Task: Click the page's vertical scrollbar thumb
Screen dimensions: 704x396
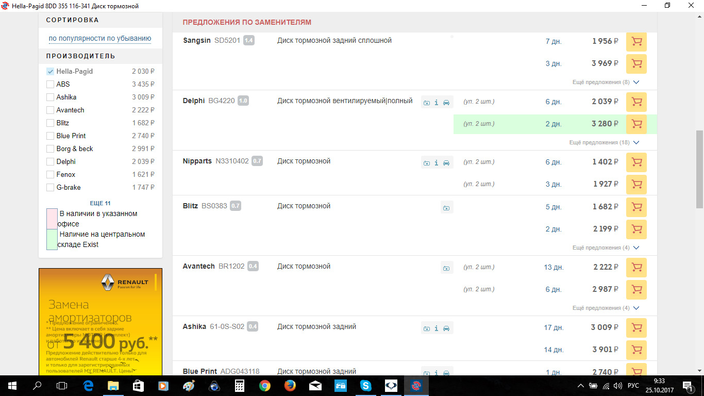Action: click(699, 168)
